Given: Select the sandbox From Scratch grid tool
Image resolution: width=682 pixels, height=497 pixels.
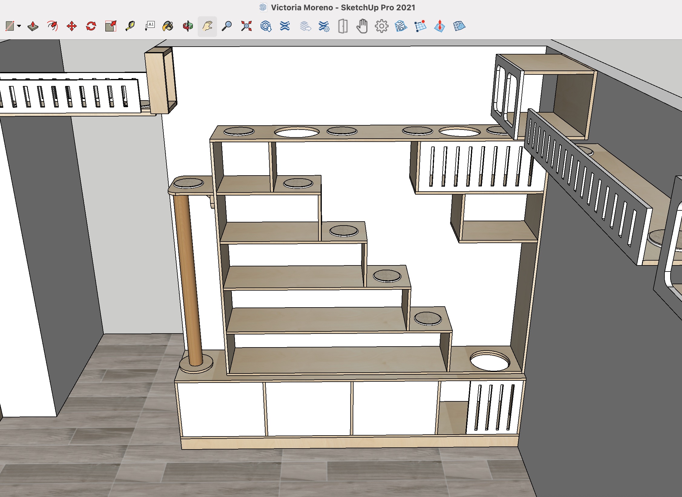Looking at the screenshot, I should pyautogui.click(x=420, y=26).
